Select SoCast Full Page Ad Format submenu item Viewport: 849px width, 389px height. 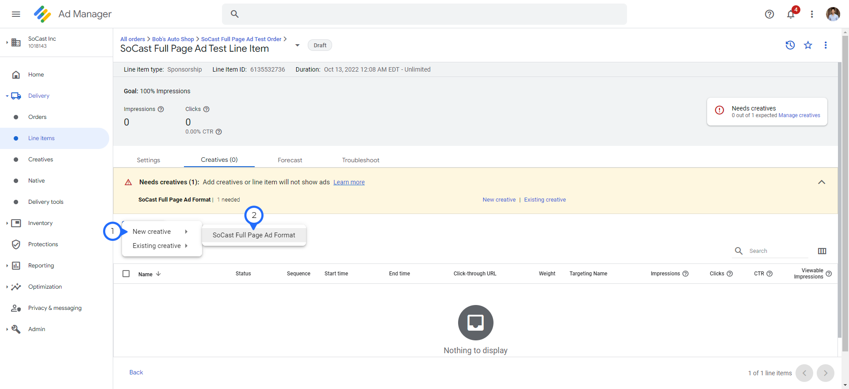tap(254, 235)
